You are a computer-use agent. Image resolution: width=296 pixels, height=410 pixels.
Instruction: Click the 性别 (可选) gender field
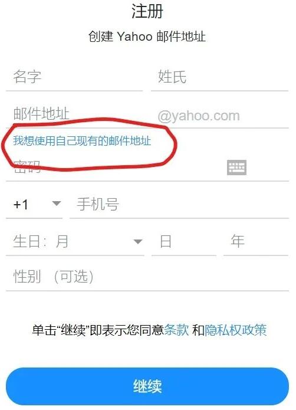[147, 277]
